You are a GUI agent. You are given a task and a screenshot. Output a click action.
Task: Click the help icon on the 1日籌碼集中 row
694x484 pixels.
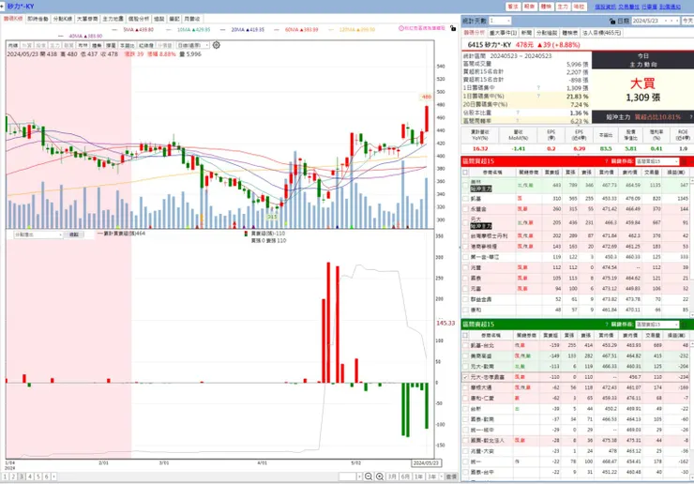(x=538, y=87)
